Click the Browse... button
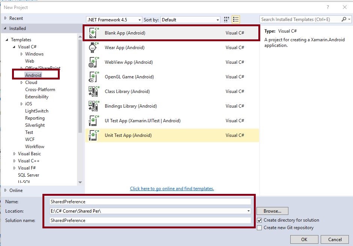 (272, 211)
